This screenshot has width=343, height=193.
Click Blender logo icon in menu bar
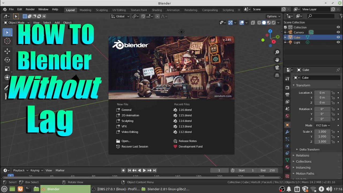pos(5,9)
